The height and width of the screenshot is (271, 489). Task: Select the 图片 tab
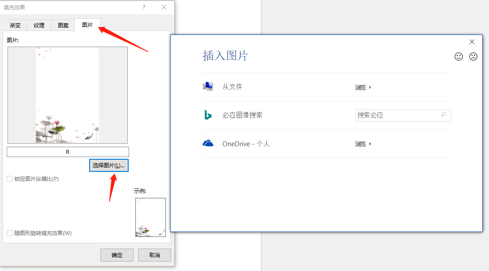coord(87,25)
